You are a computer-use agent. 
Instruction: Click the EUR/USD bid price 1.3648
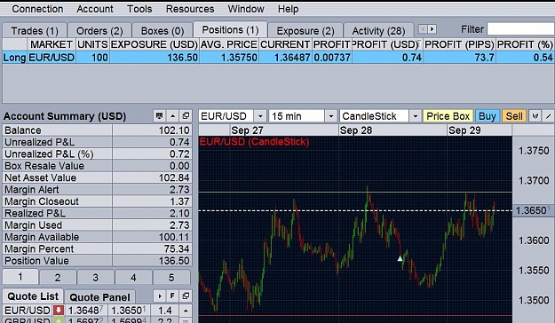click(85, 311)
